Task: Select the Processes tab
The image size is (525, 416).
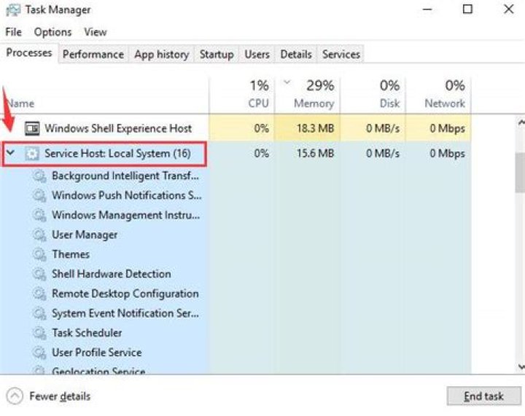Action: (x=29, y=53)
